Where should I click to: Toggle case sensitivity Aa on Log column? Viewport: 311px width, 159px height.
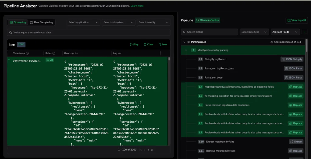(x=119, y=53)
